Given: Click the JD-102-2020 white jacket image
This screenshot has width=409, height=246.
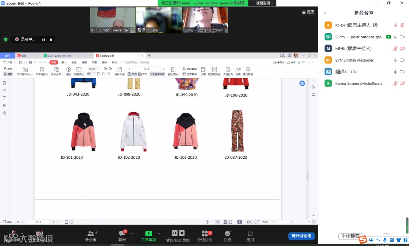Looking at the screenshot, I should pos(134,132).
